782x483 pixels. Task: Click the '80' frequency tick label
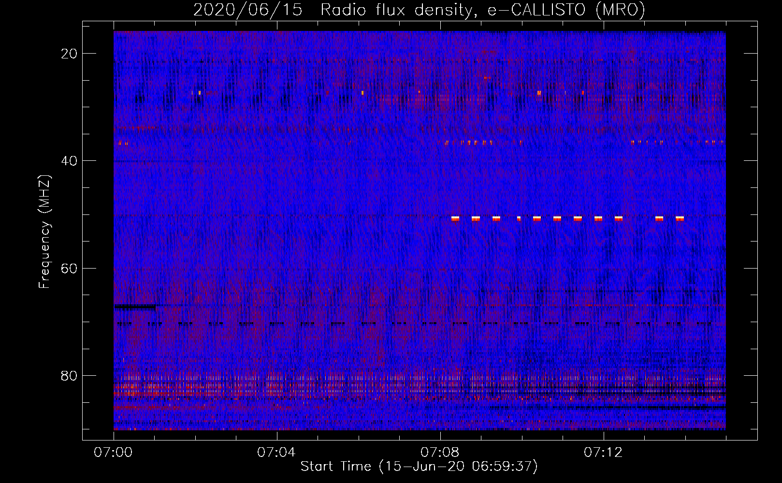click(x=69, y=375)
